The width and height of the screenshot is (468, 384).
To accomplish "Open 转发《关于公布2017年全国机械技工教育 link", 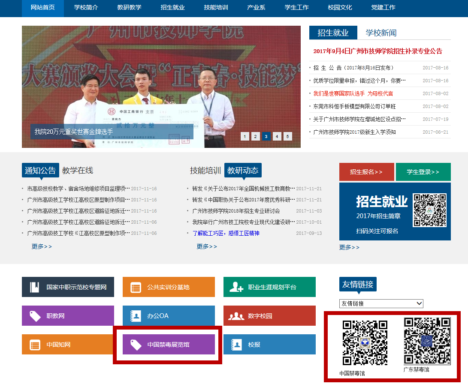I will (x=244, y=189).
